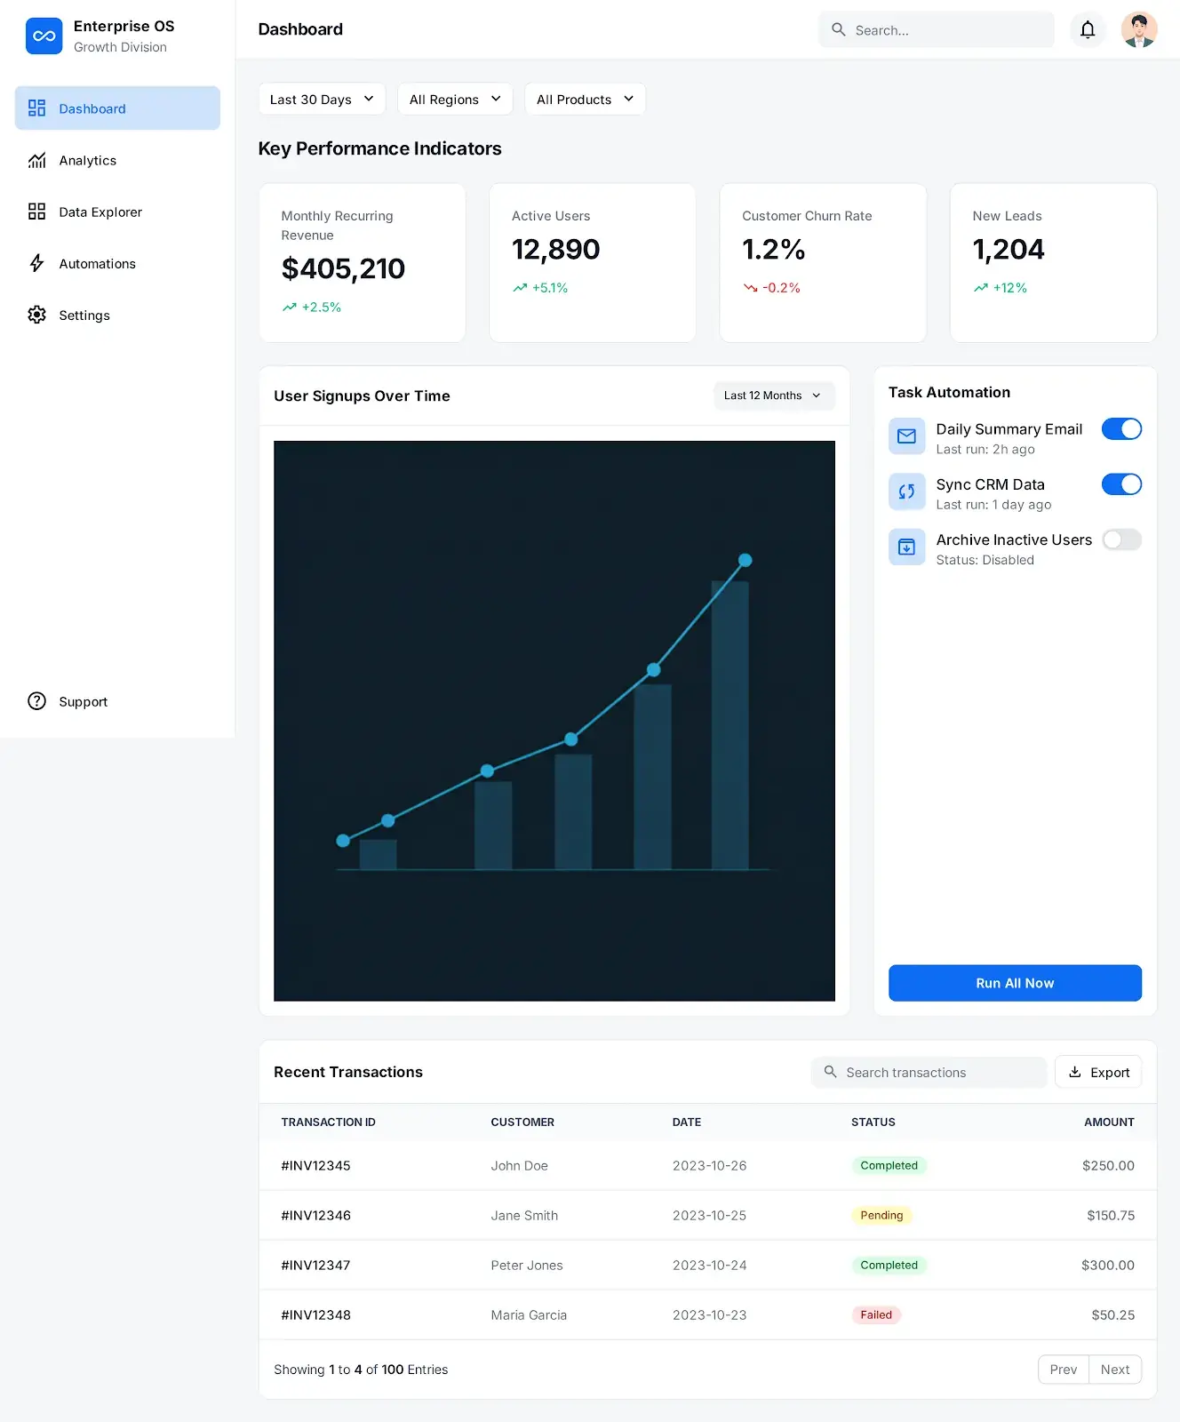Select Support in the sidebar
The height and width of the screenshot is (1422, 1180).
point(117,701)
